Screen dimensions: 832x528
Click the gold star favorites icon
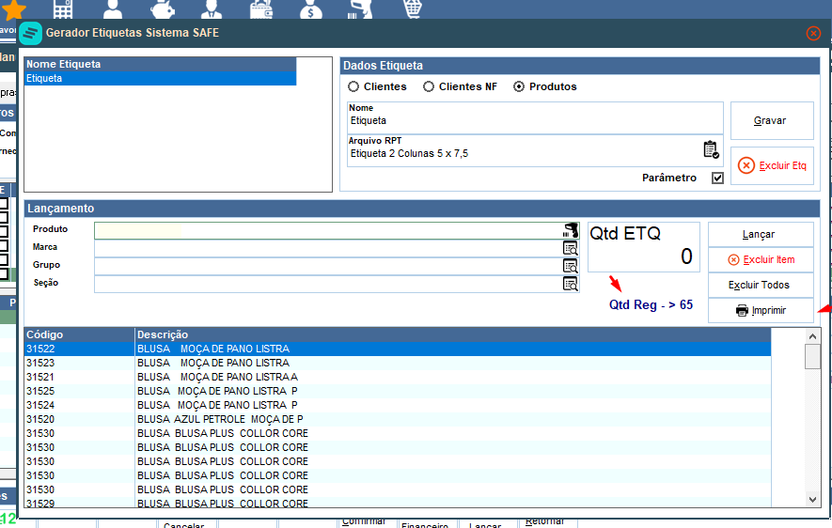pyautogui.click(x=13, y=9)
